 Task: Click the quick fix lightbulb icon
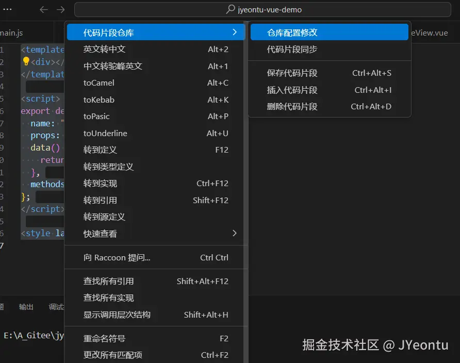[27, 60]
